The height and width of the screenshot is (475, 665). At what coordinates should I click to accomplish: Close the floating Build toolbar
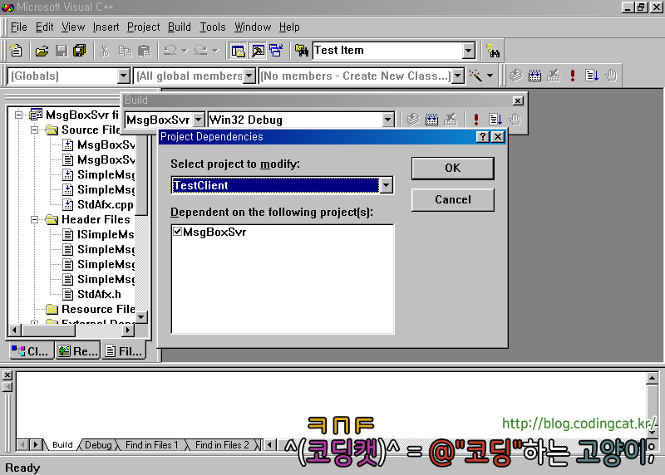[518, 100]
